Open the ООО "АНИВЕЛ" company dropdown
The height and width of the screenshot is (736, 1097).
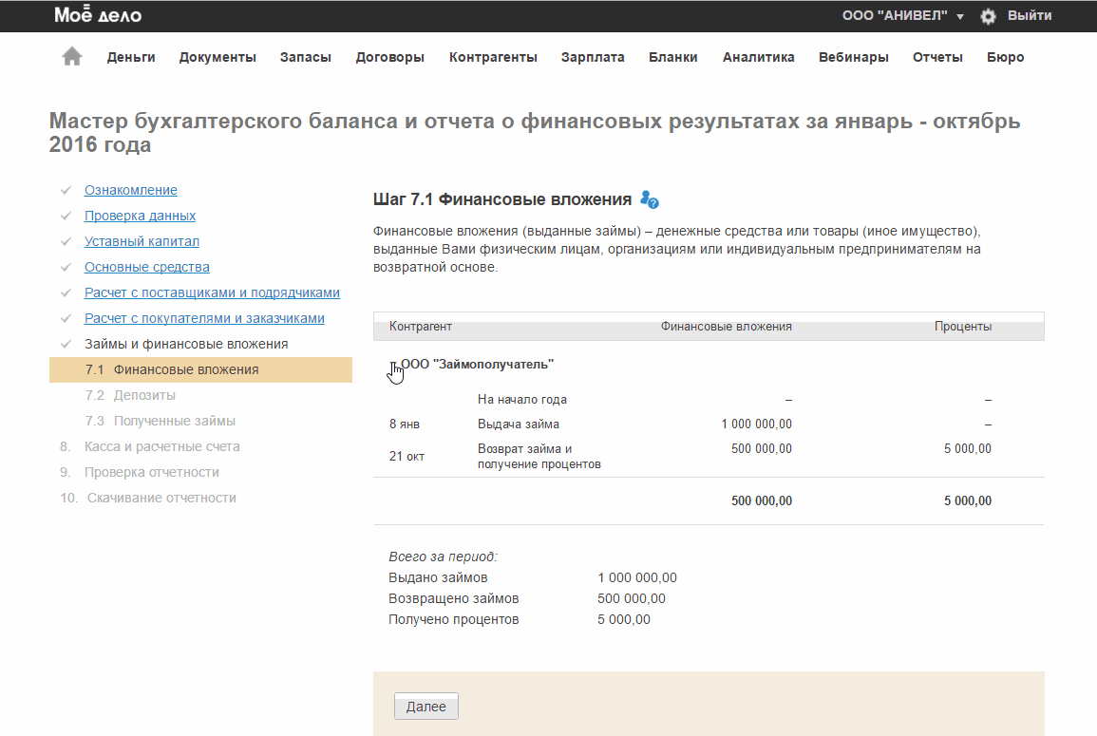click(902, 15)
